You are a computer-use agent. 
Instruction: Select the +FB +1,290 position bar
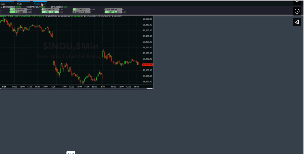(50, 9)
